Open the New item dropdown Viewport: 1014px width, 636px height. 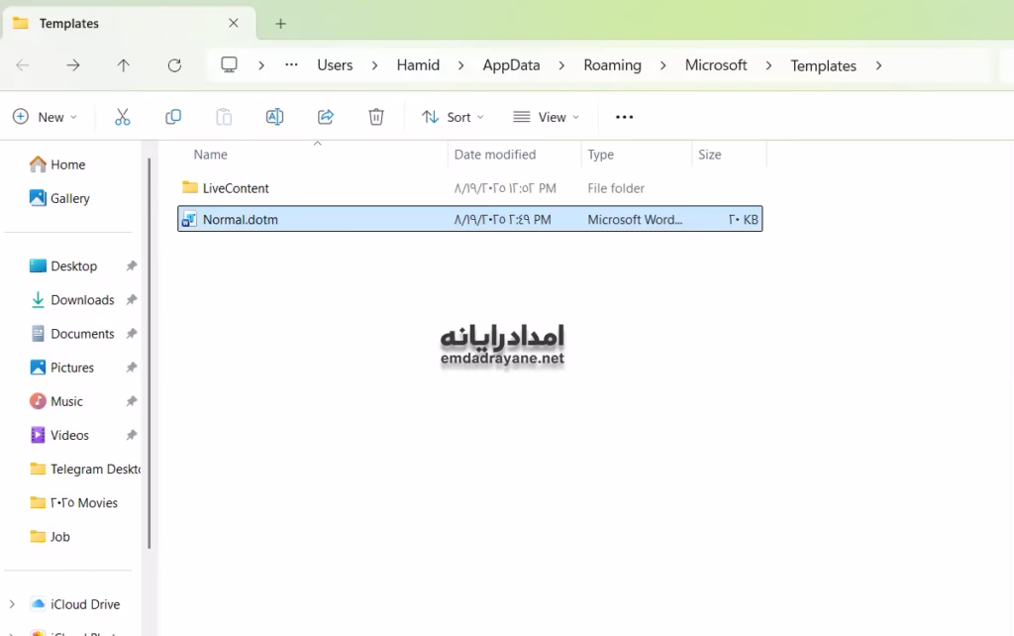tap(45, 117)
